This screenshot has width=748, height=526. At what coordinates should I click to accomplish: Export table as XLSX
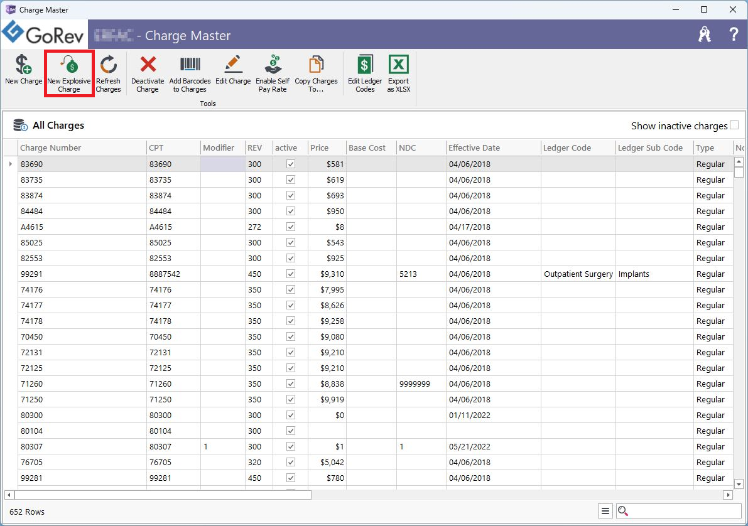(x=398, y=73)
